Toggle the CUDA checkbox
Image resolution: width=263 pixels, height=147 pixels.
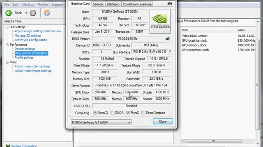(x=112, y=113)
